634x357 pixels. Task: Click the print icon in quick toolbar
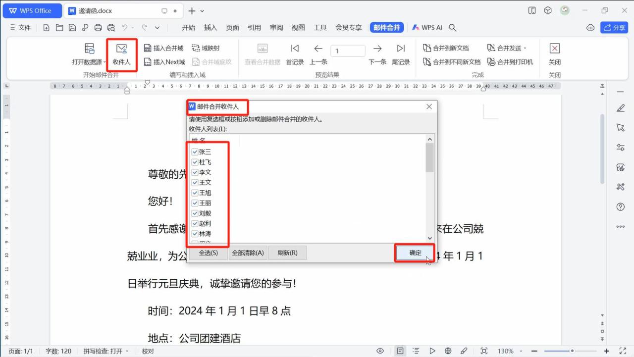click(98, 28)
